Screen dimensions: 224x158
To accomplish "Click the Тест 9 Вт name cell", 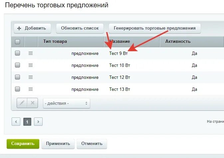I will point(118,53).
